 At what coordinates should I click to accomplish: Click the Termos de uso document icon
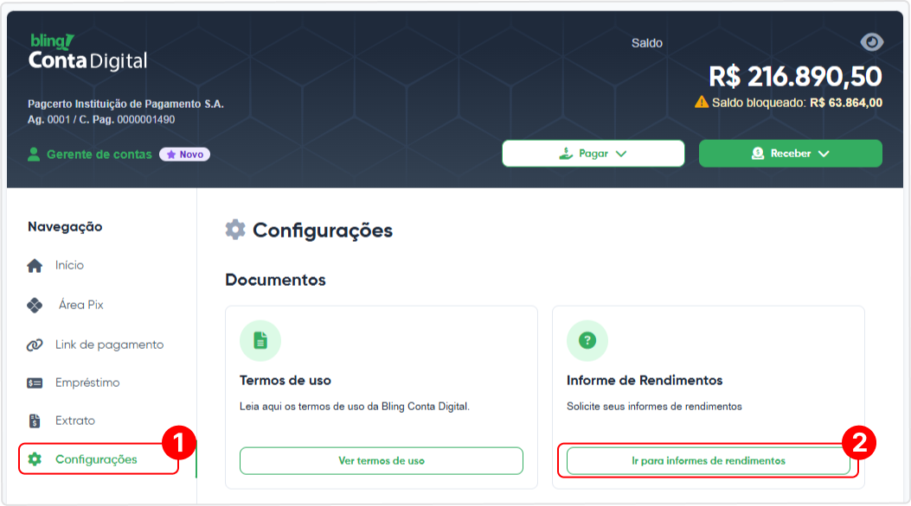pyautogui.click(x=260, y=340)
